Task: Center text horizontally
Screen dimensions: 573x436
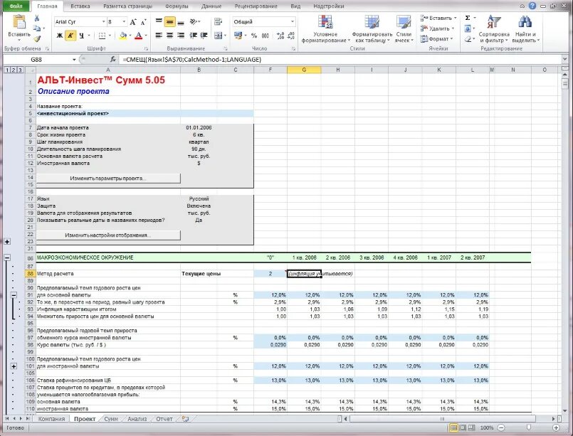Action: (x=169, y=36)
